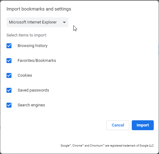
Task: Click the Google LLC text in trademark notice
Action: [x=147, y=146]
